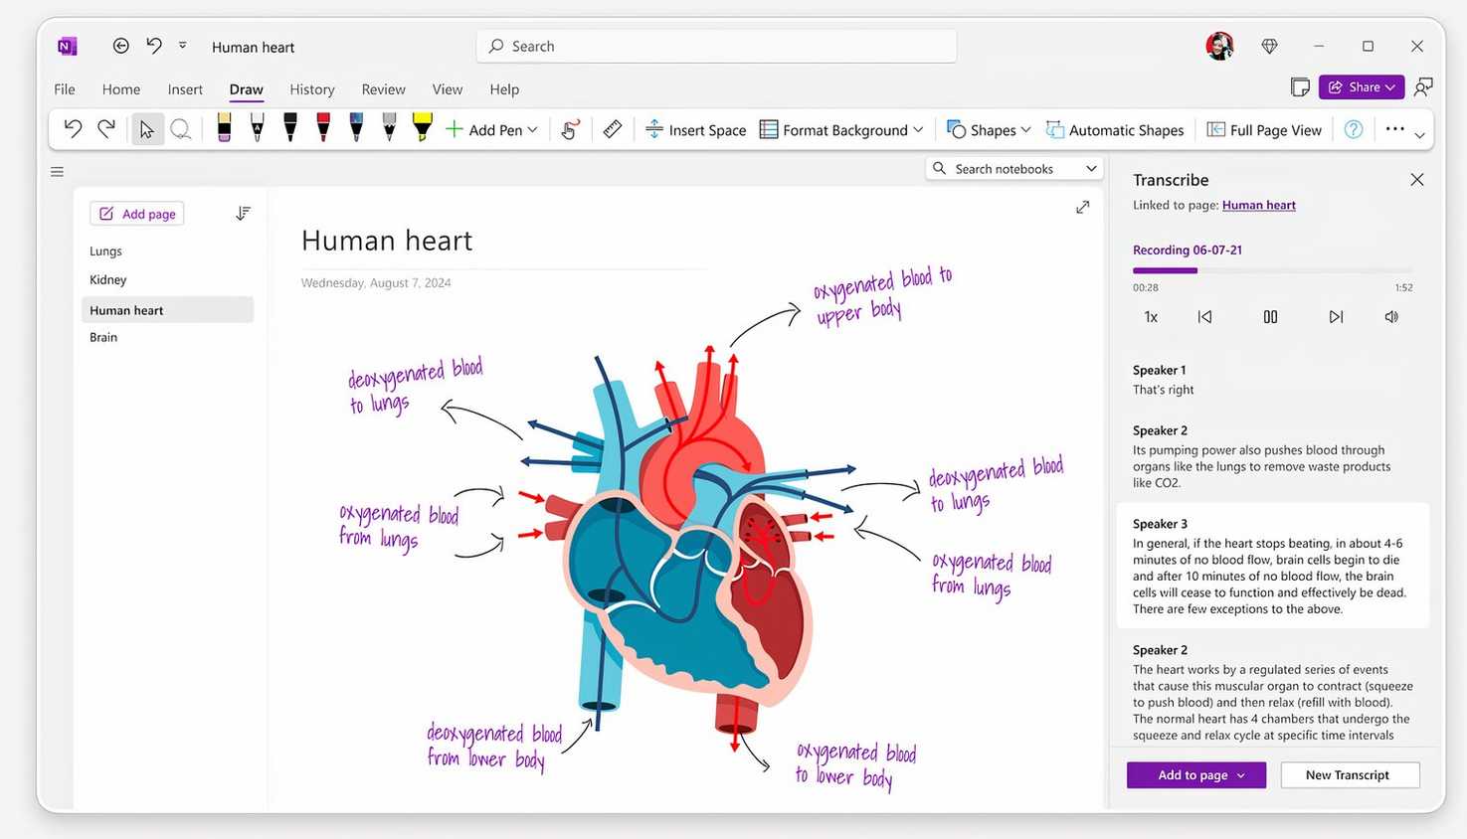Select the Ruler tool
Screen dimensions: 1467x839
[x=613, y=129]
